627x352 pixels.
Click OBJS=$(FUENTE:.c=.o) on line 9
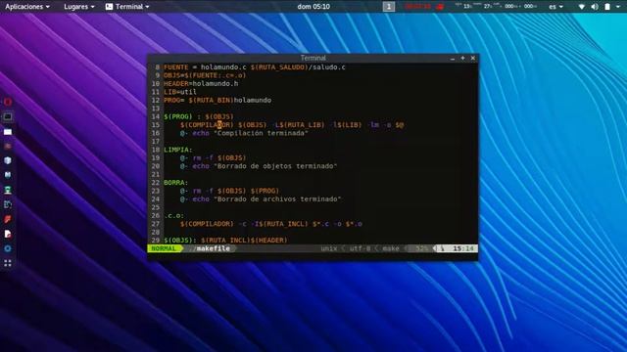click(x=205, y=75)
